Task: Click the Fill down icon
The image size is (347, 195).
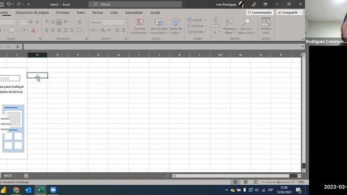Action: point(216,26)
